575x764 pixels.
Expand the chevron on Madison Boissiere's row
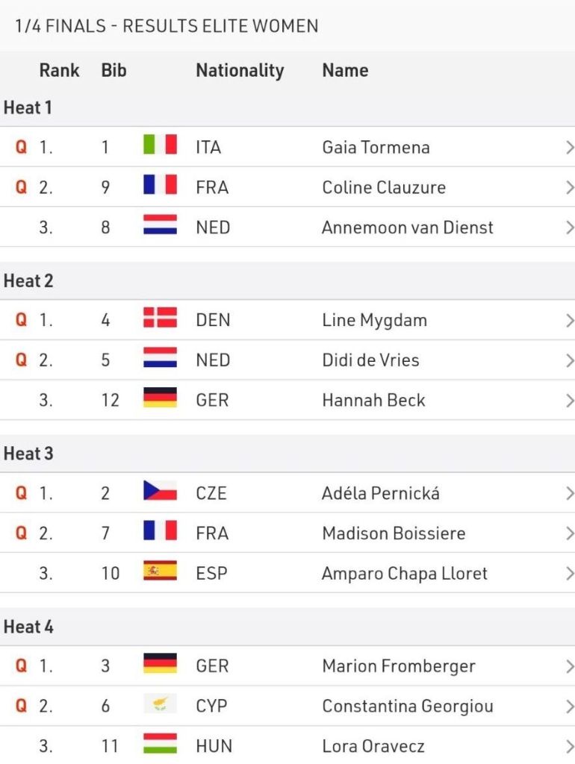(569, 533)
